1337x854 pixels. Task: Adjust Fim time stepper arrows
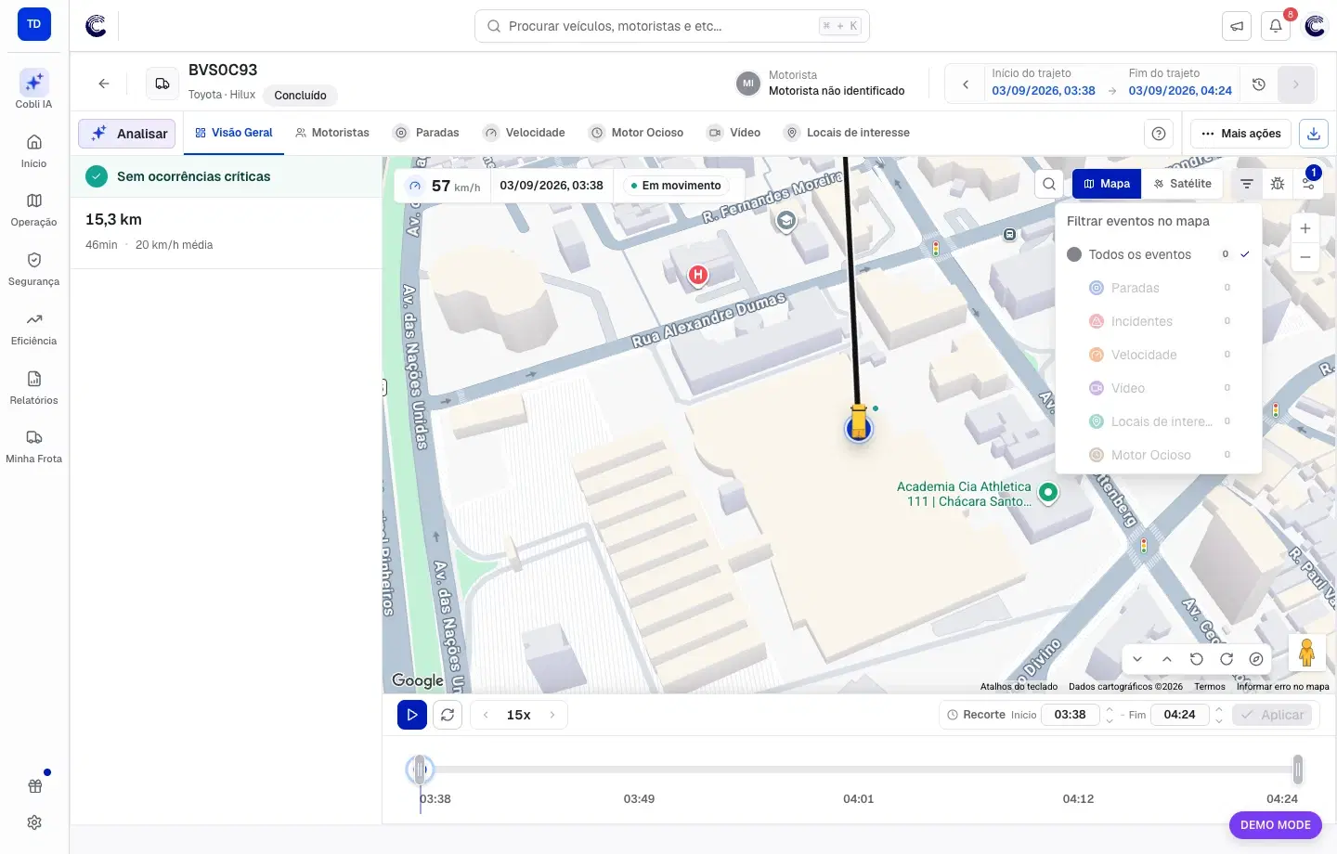[x=1219, y=715]
